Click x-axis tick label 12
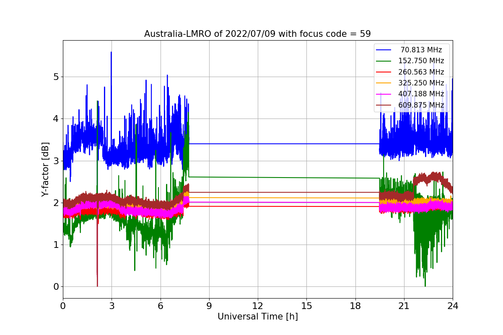The height and width of the screenshot is (335, 503). (258, 306)
